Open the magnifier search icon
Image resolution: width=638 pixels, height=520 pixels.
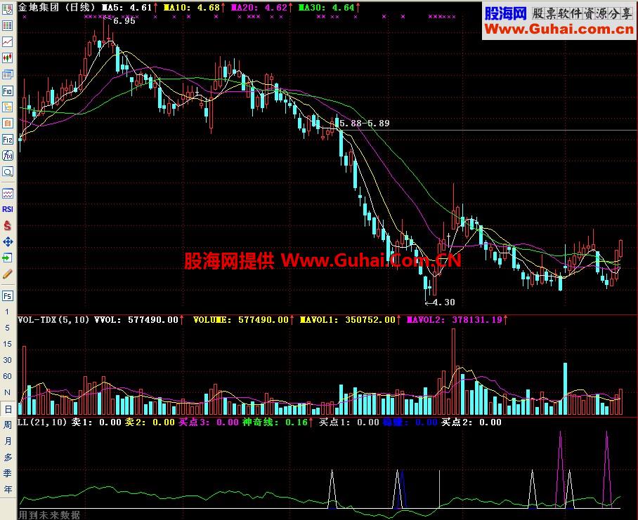point(7,172)
